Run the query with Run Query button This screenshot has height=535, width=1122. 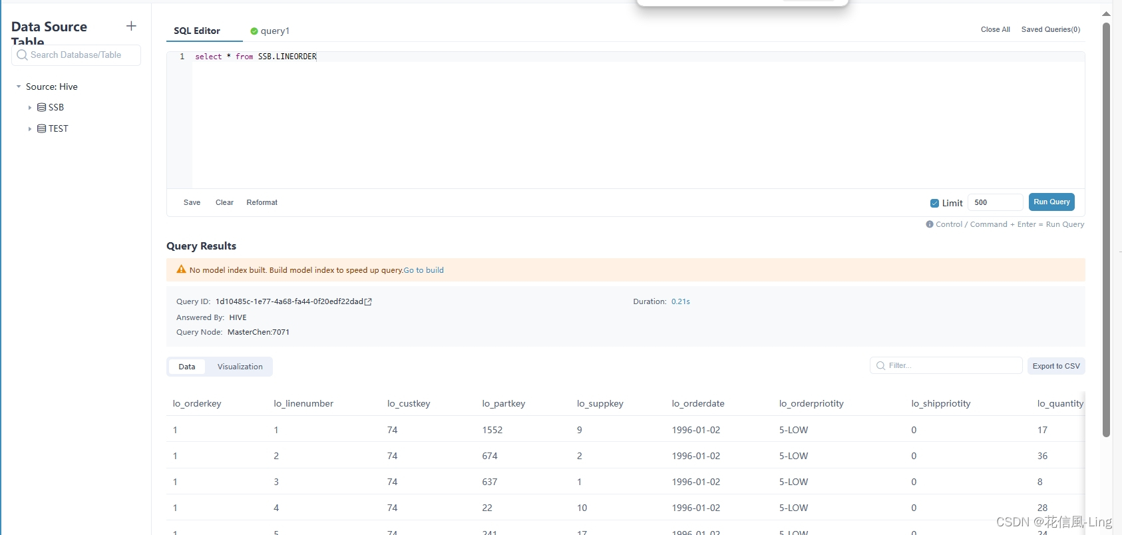(x=1051, y=202)
